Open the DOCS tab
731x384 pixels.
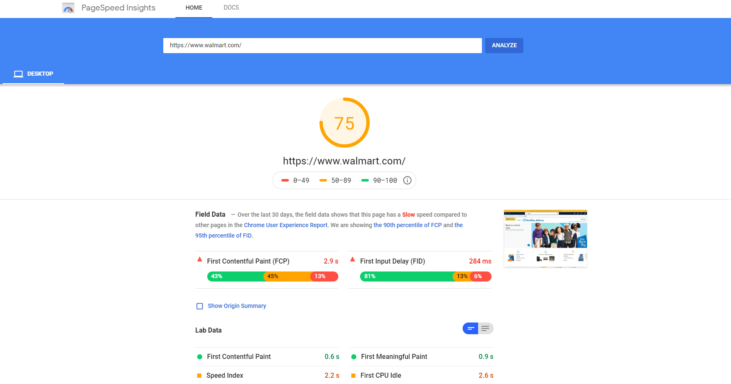click(x=231, y=8)
